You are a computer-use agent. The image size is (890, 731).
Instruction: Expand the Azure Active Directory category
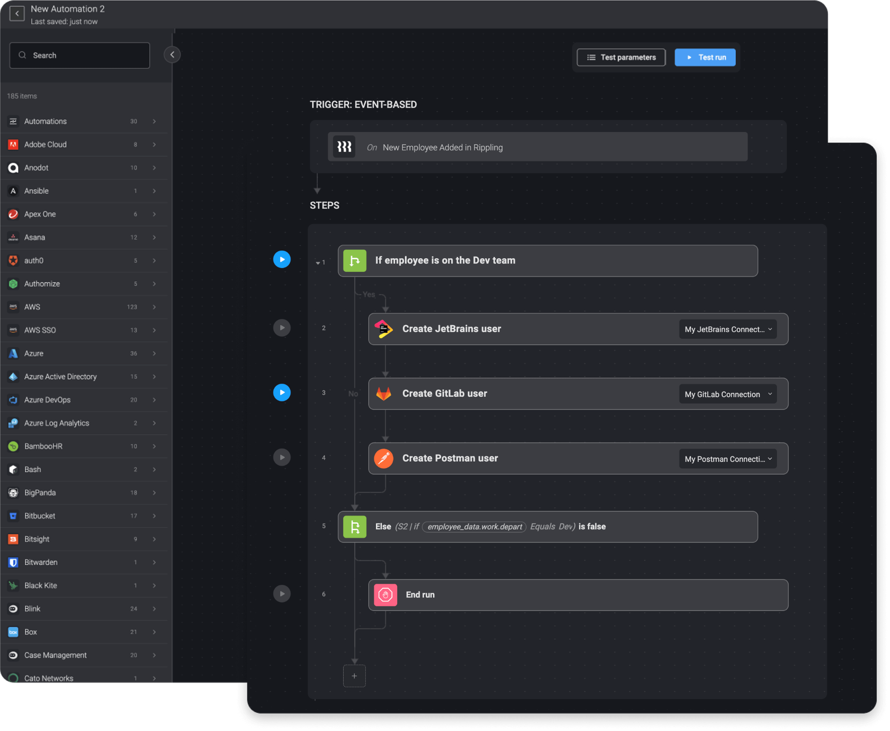tap(154, 376)
